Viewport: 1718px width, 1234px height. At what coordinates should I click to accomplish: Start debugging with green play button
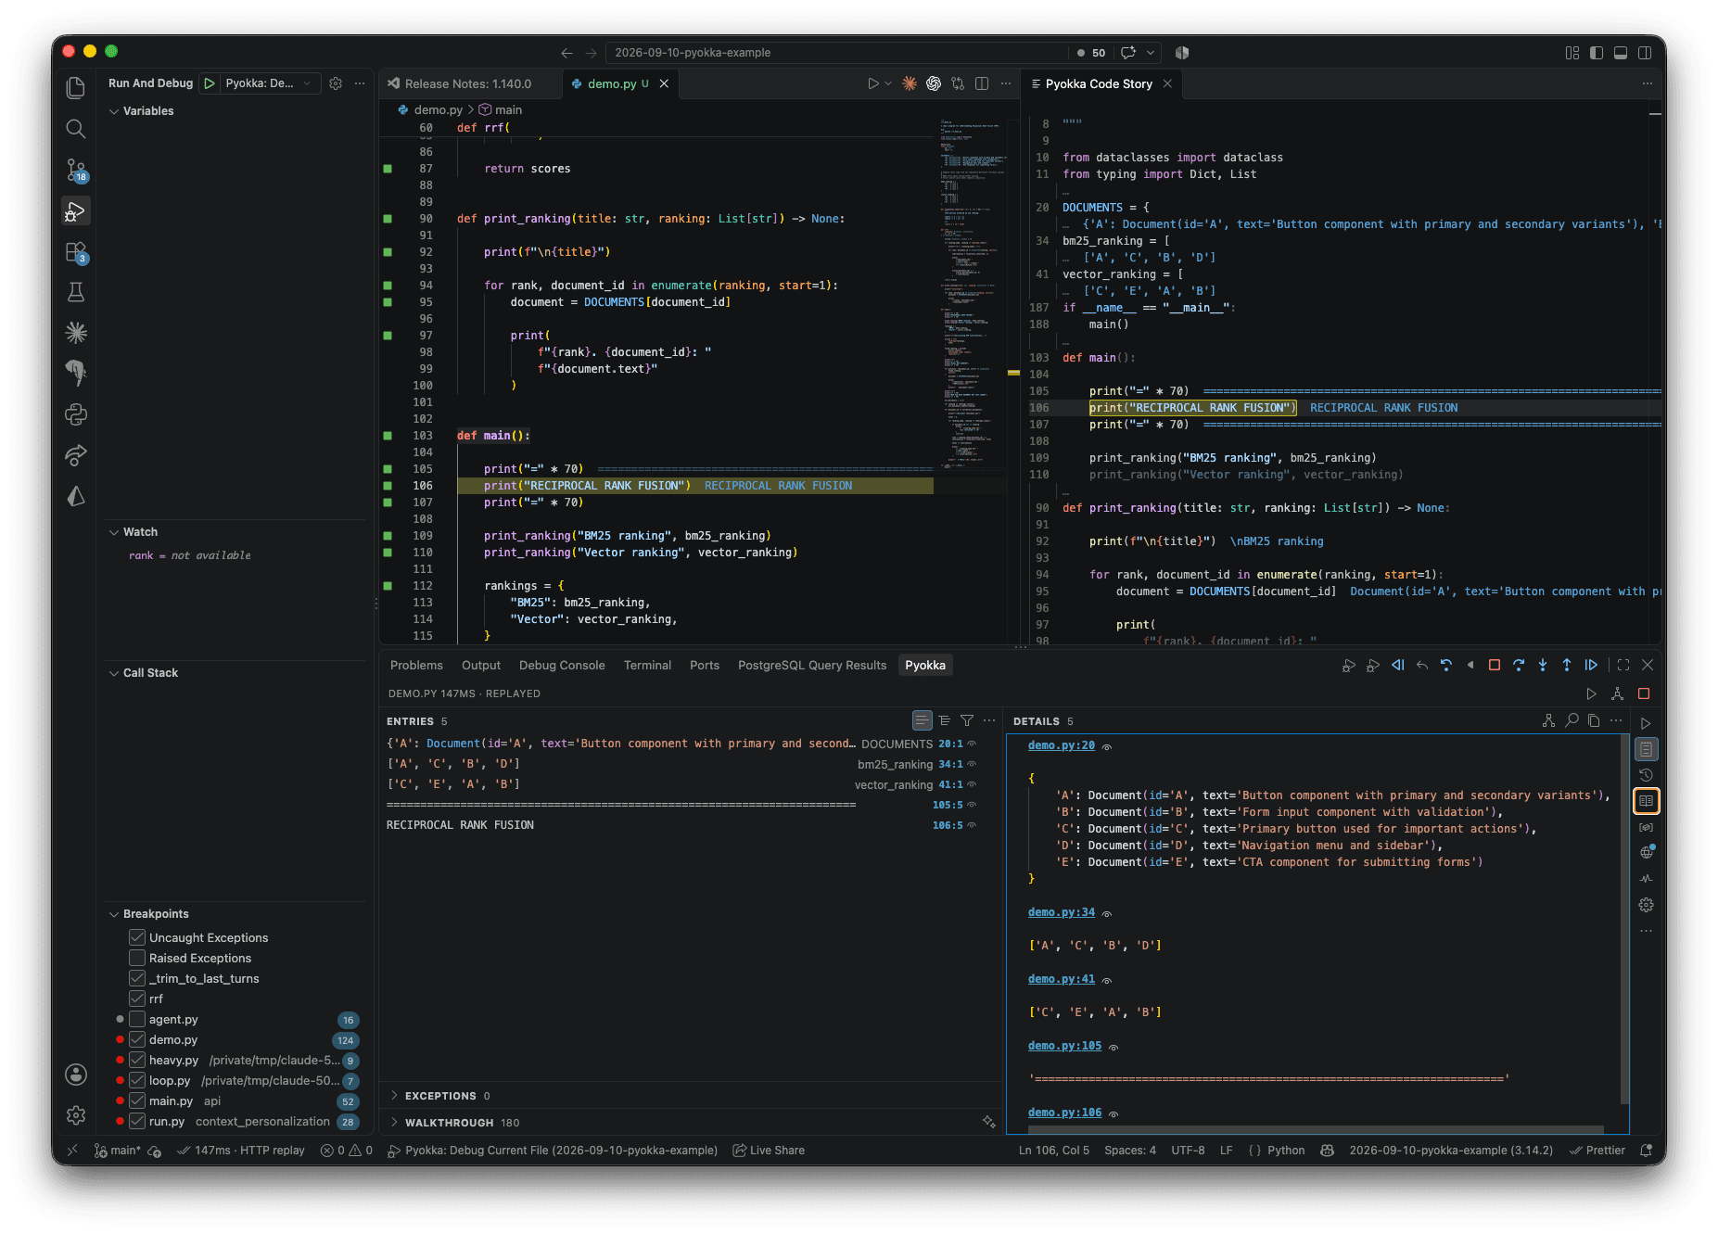click(210, 83)
